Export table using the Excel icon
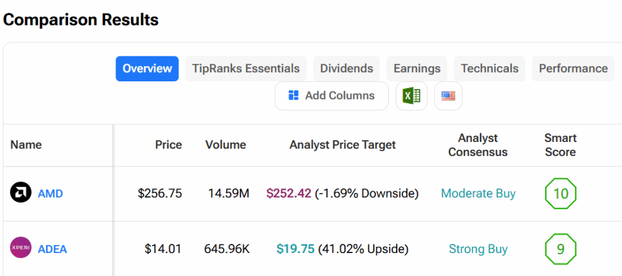Viewport: 622px width, 276px height. click(411, 96)
